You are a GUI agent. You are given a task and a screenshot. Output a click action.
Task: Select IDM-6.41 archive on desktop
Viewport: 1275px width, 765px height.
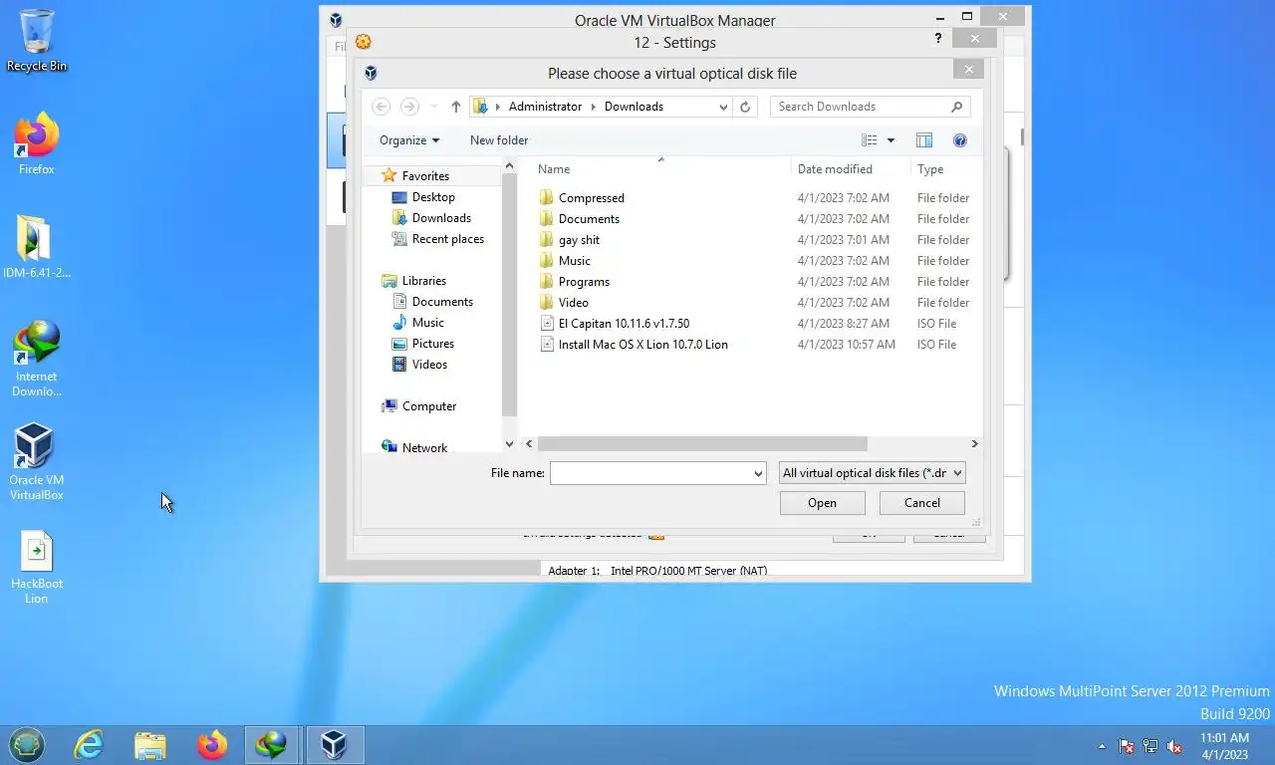coord(37,248)
